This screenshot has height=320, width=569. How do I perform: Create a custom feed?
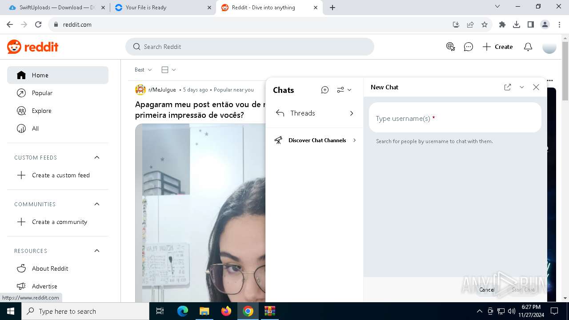coord(58,175)
